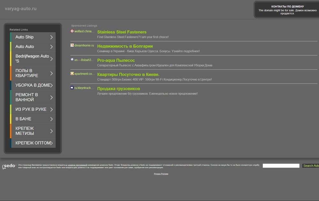
Task: Click the Search Ads button
Action: (x=311, y=166)
